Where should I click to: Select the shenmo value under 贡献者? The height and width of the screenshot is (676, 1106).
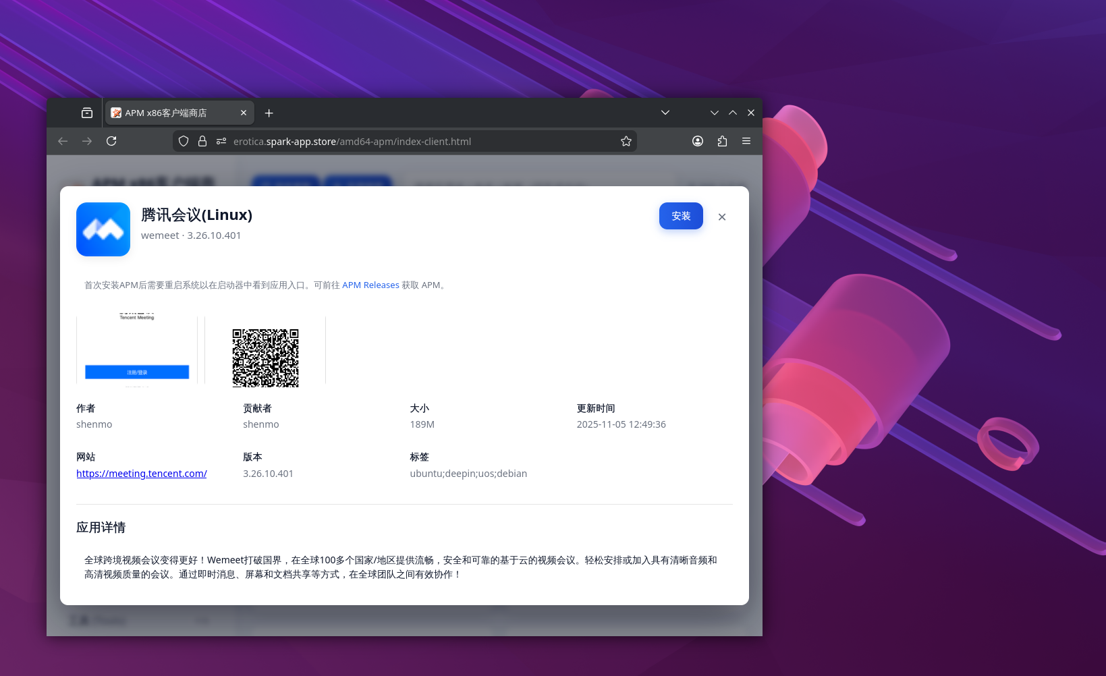click(x=261, y=424)
